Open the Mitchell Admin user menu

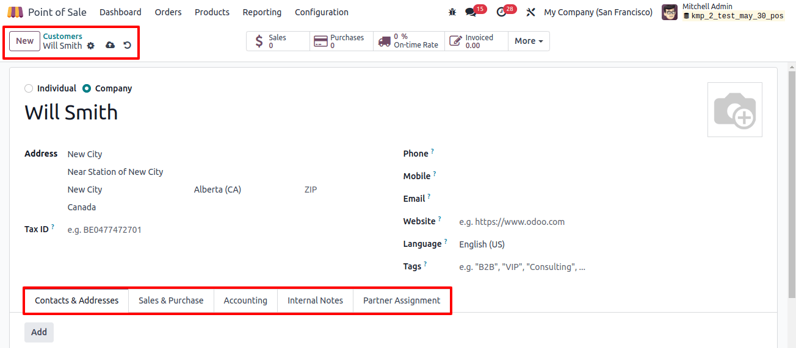[x=724, y=12]
